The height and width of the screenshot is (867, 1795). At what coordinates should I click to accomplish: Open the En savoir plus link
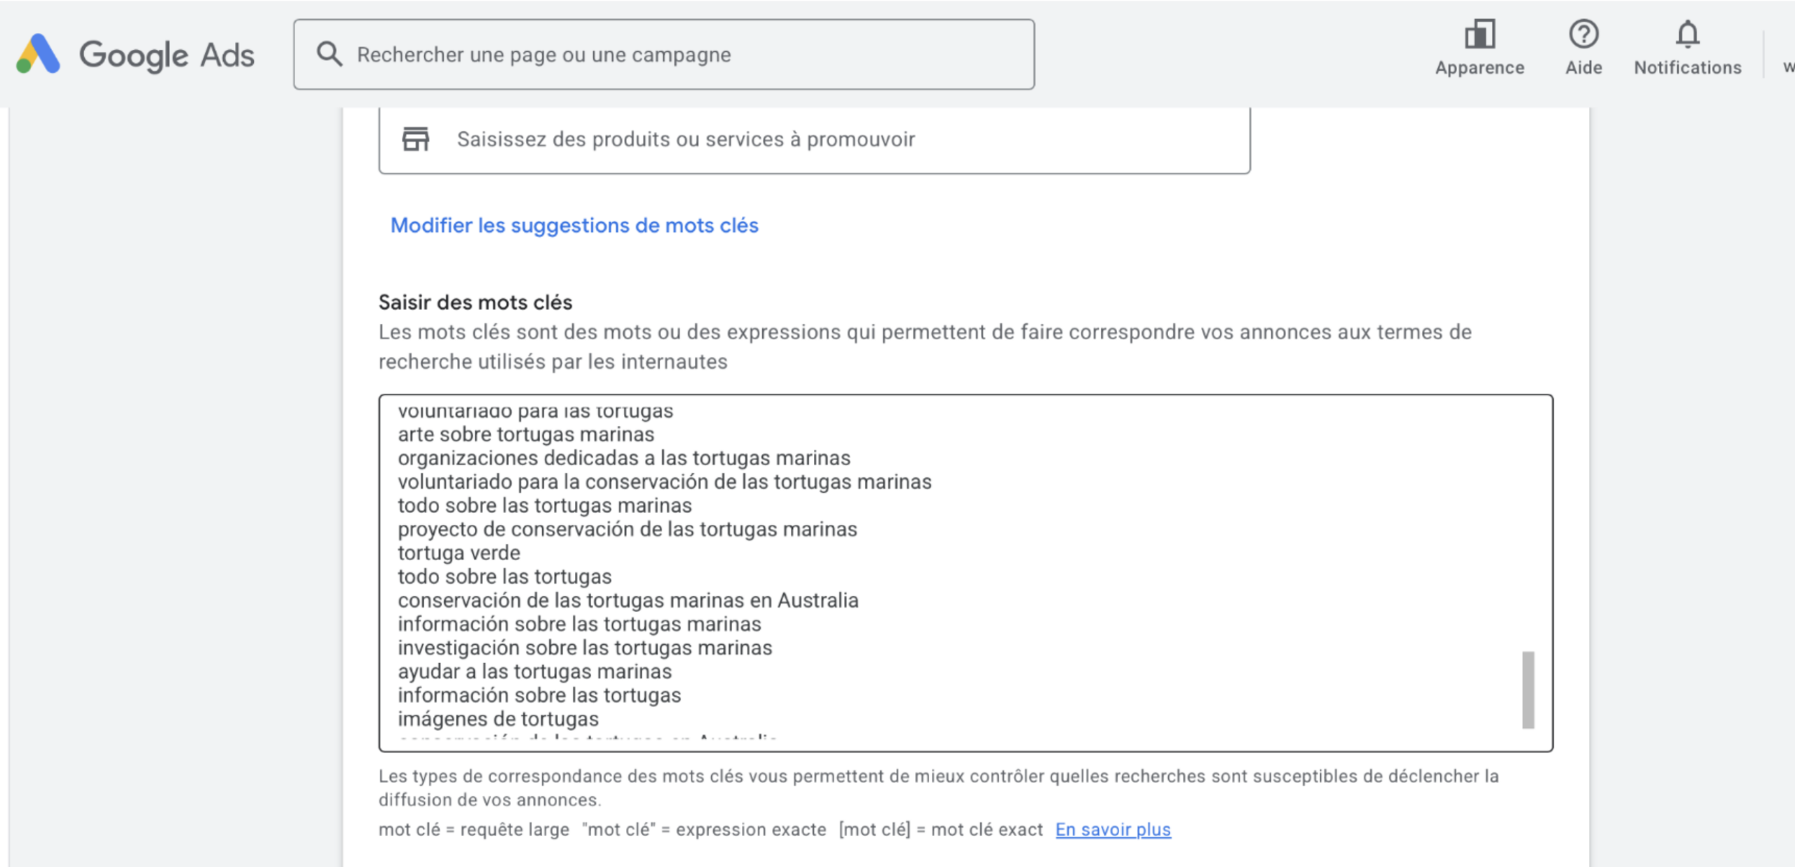pyautogui.click(x=1113, y=829)
